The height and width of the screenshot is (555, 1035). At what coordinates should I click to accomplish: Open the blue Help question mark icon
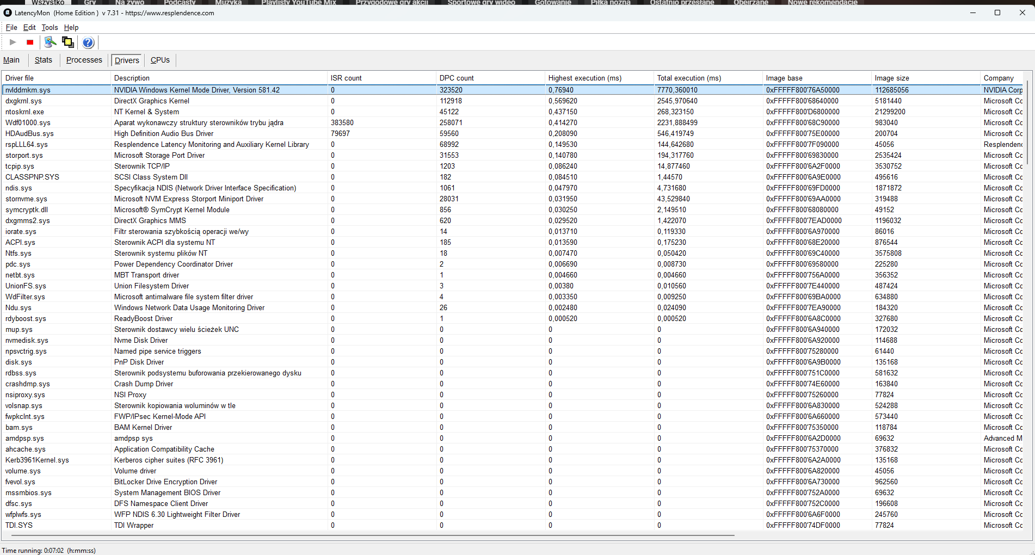(88, 42)
